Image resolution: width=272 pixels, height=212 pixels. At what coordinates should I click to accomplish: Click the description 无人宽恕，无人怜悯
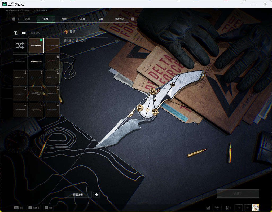coord(75,41)
